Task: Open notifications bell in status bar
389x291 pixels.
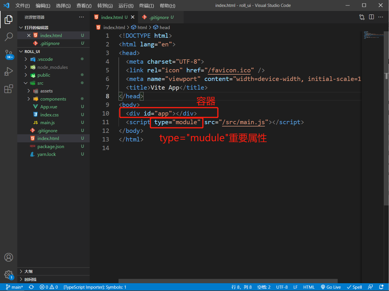Action: [x=381, y=287]
